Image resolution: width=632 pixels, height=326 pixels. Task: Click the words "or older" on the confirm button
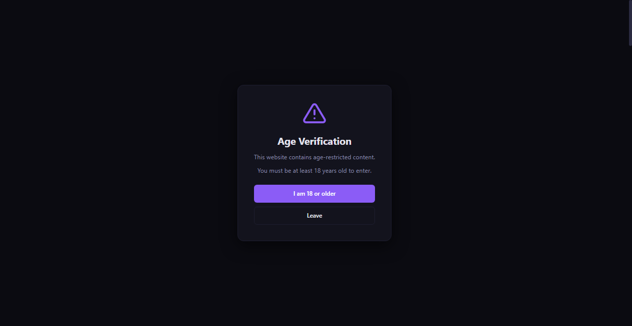325,194
